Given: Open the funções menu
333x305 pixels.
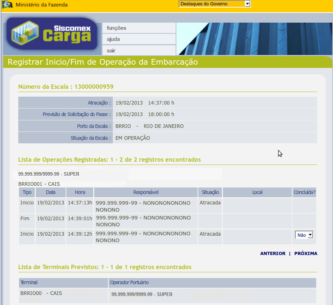Looking at the screenshot, I should 117,28.
